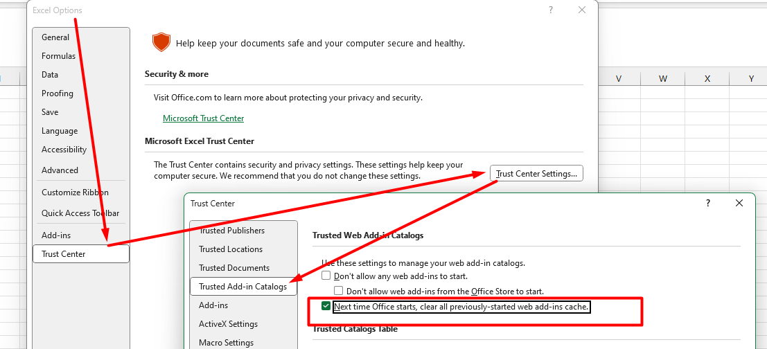Select column V header in spreadsheet

click(619, 79)
